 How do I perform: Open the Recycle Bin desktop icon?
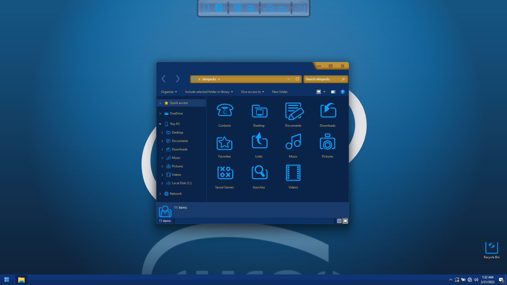point(491,249)
